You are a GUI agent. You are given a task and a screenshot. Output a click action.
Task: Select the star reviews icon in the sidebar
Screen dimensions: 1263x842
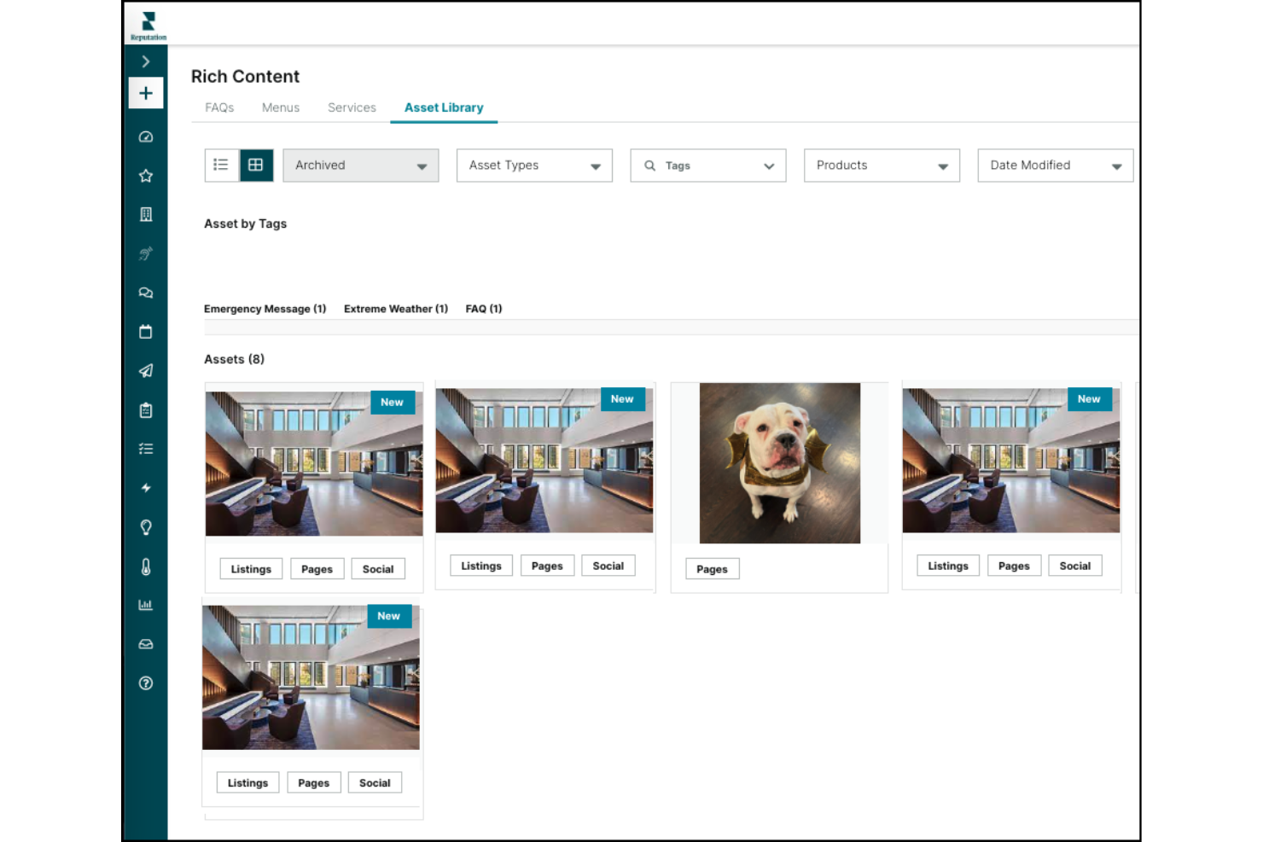[x=145, y=175]
